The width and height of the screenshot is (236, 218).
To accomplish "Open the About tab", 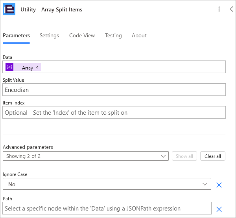I will tap(139, 35).
